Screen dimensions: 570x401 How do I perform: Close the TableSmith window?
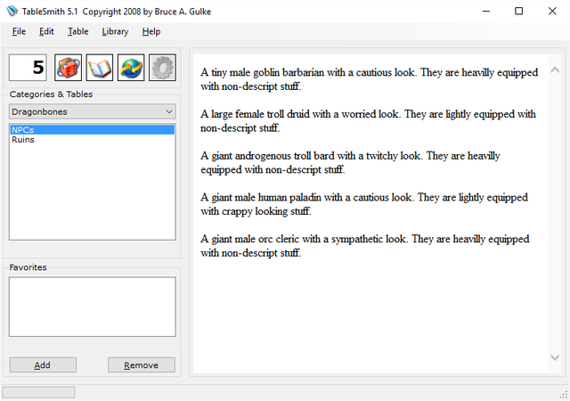click(552, 12)
